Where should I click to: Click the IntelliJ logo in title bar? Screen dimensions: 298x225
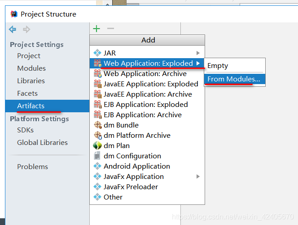14,14
